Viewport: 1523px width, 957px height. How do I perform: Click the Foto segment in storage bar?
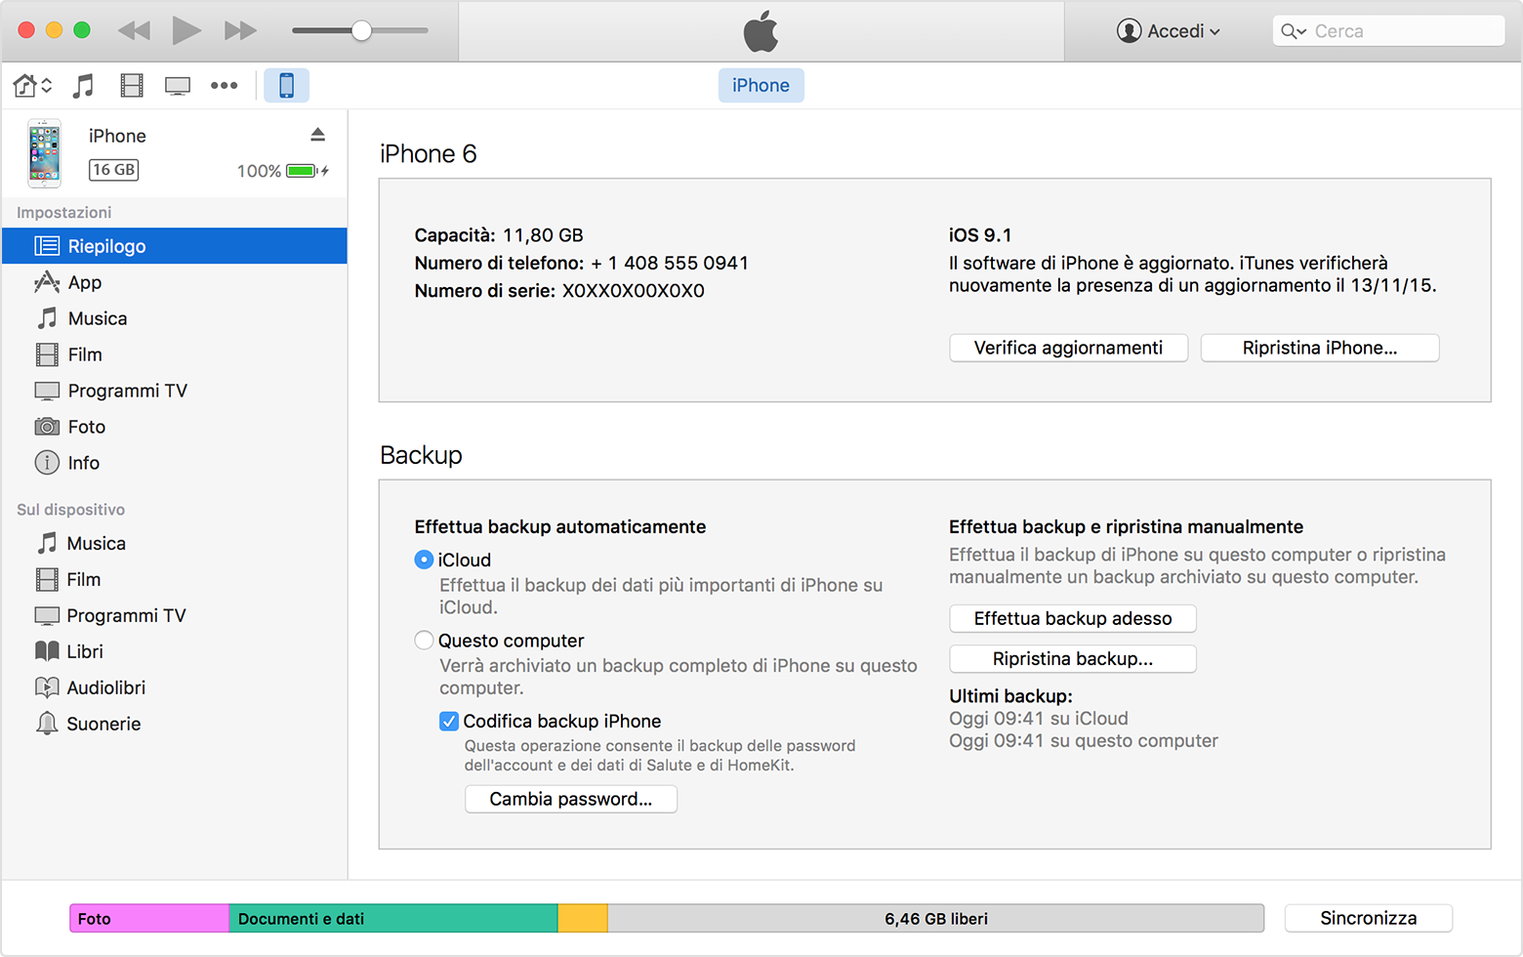149,918
